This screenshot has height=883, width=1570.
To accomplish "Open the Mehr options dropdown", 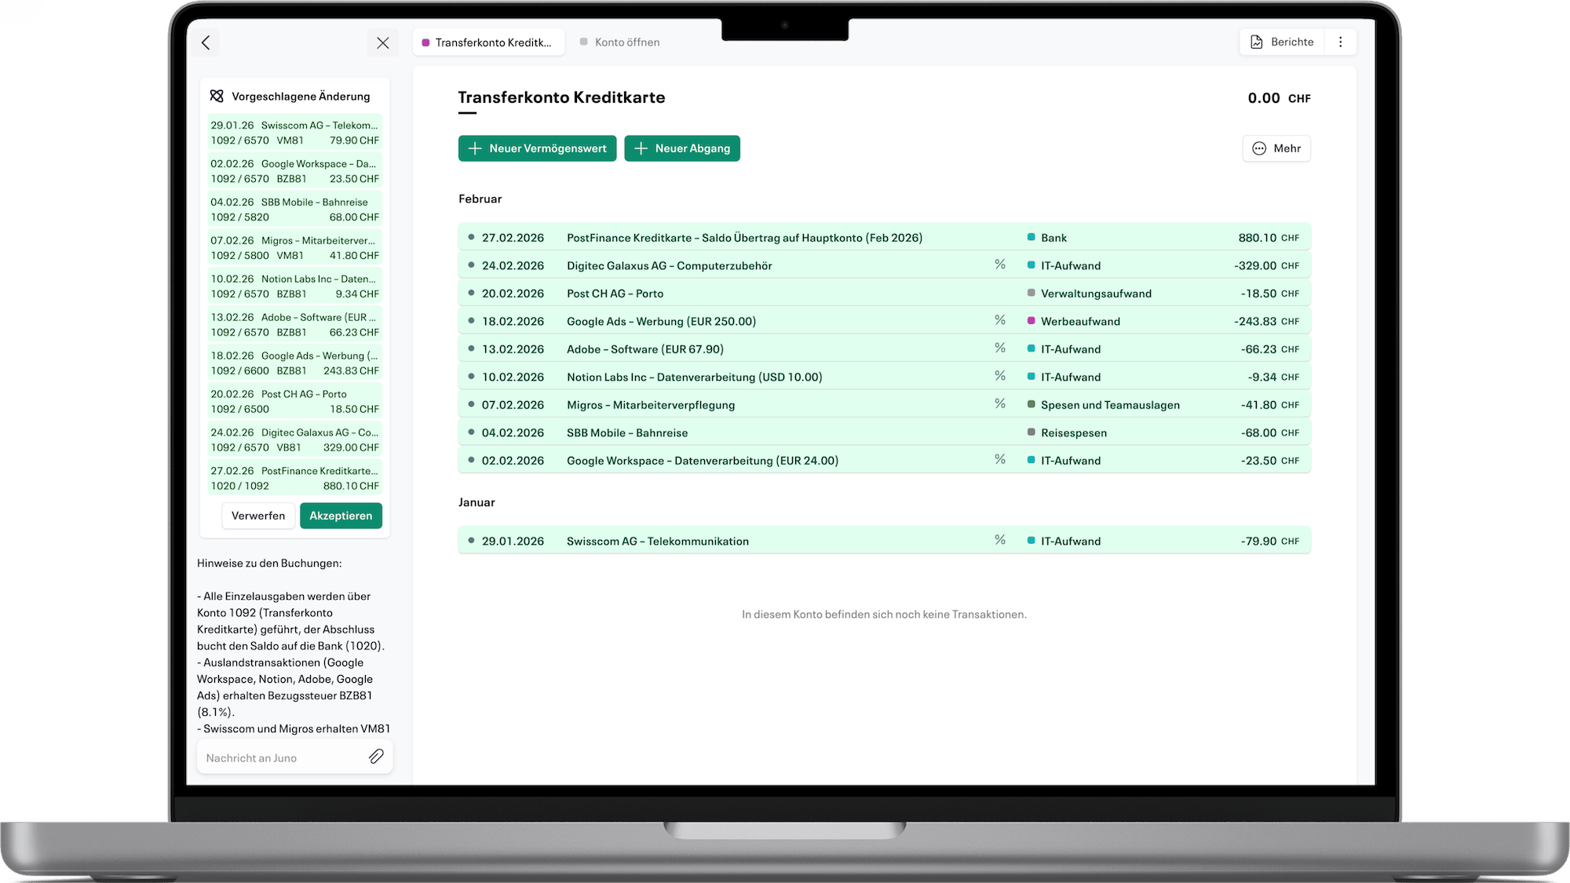I will (1276, 148).
